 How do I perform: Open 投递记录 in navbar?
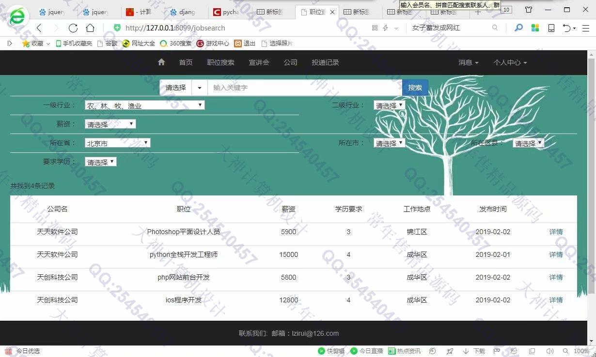click(325, 62)
